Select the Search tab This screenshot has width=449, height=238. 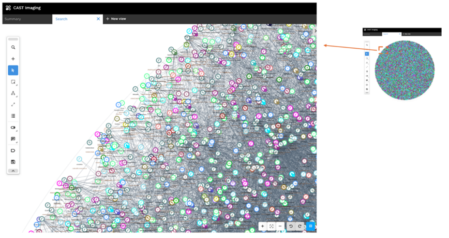coord(61,19)
